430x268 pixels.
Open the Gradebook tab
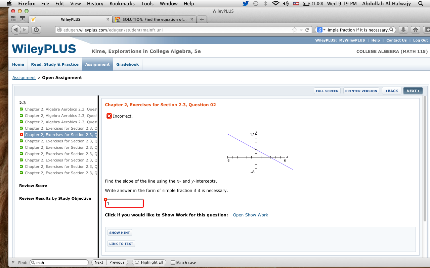pyautogui.click(x=128, y=64)
